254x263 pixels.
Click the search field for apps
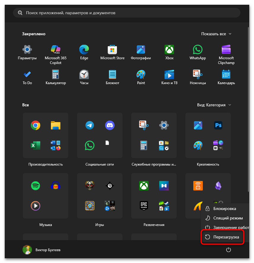(x=127, y=13)
